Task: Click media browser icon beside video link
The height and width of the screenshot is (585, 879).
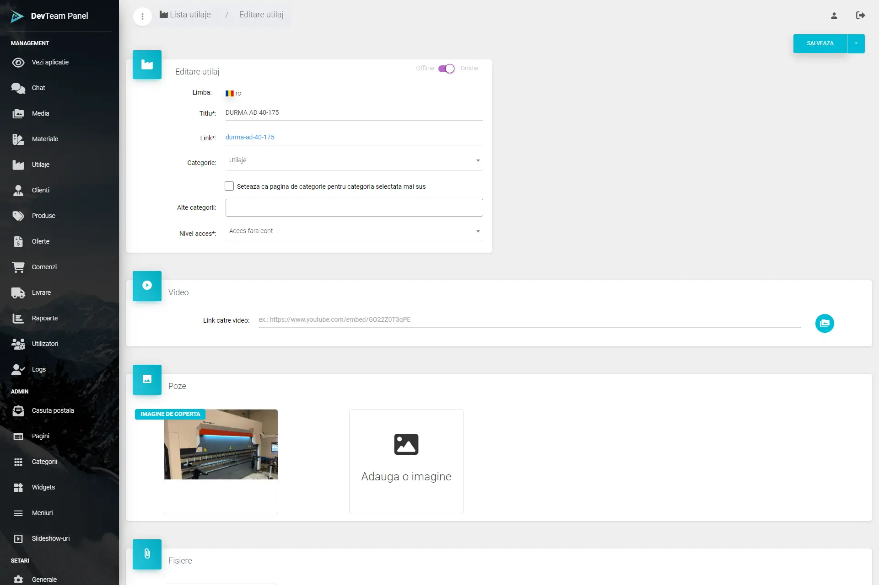Action: coord(824,323)
